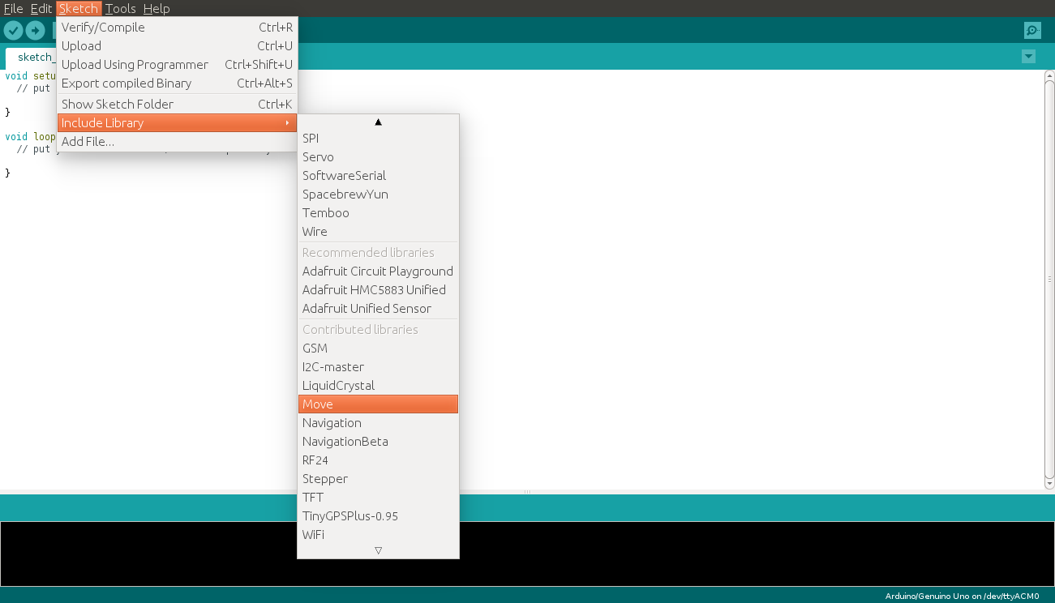Include the Wire library

click(315, 231)
